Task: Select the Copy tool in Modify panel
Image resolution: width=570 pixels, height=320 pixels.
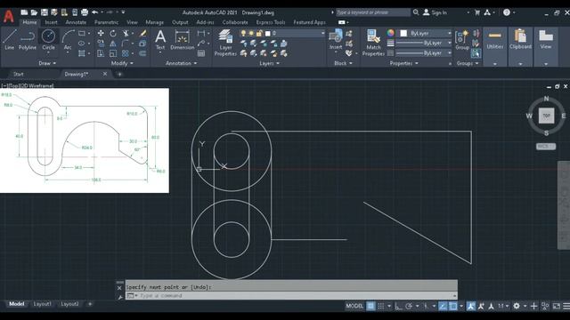Action: pyautogui.click(x=101, y=44)
